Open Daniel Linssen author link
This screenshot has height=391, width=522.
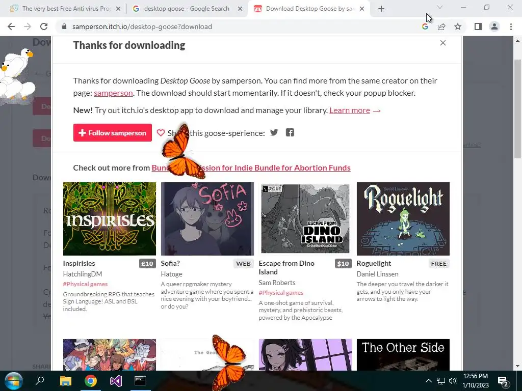pos(378,274)
